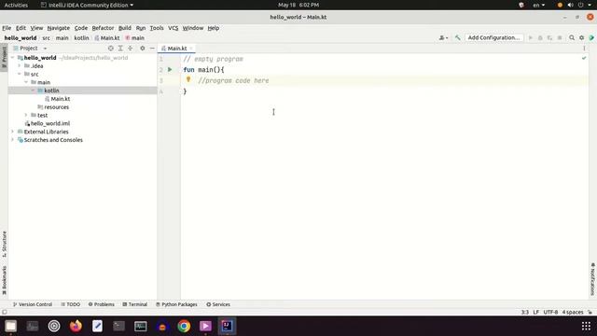Image resolution: width=597 pixels, height=336 pixels.
Task: Launch Google Chrome from the dock
Action: pos(184,326)
